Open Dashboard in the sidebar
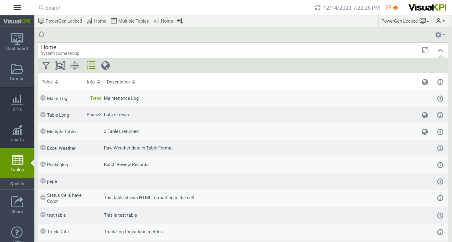 pyautogui.click(x=17, y=42)
